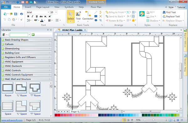Open the Send to Back dropdown arrow
This screenshot has height=123, width=188.
(124, 16)
